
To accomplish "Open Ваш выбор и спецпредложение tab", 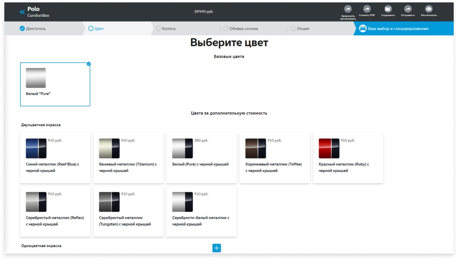I will (x=403, y=29).
